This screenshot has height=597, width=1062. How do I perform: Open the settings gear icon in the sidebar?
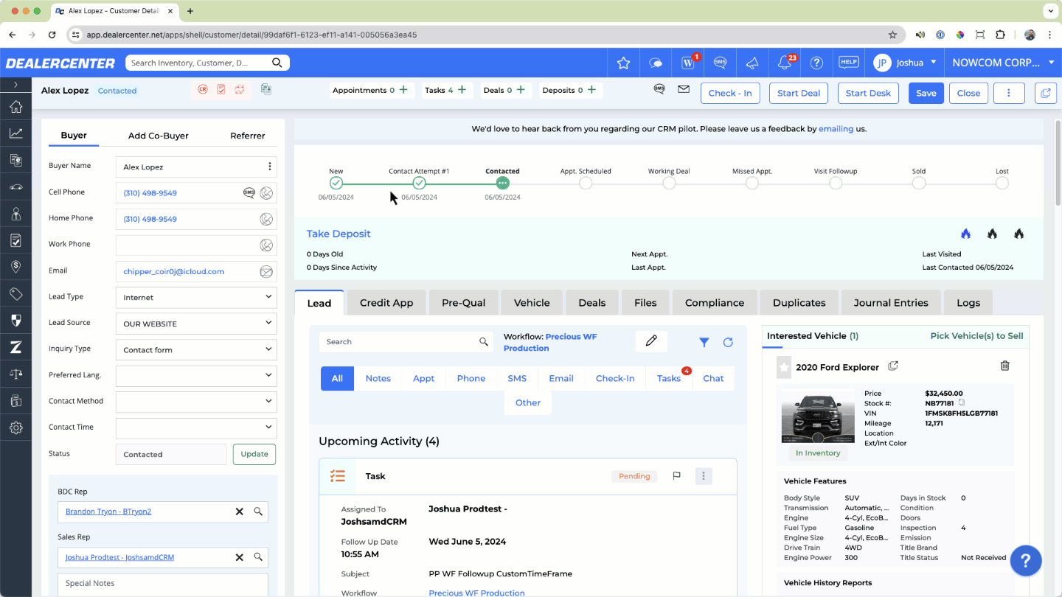tap(15, 427)
